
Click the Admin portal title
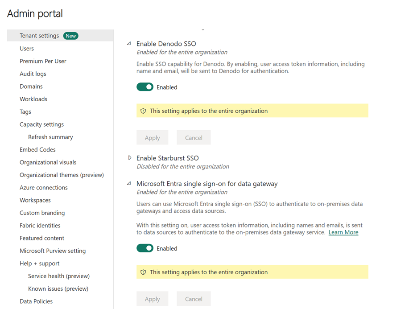point(35,13)
